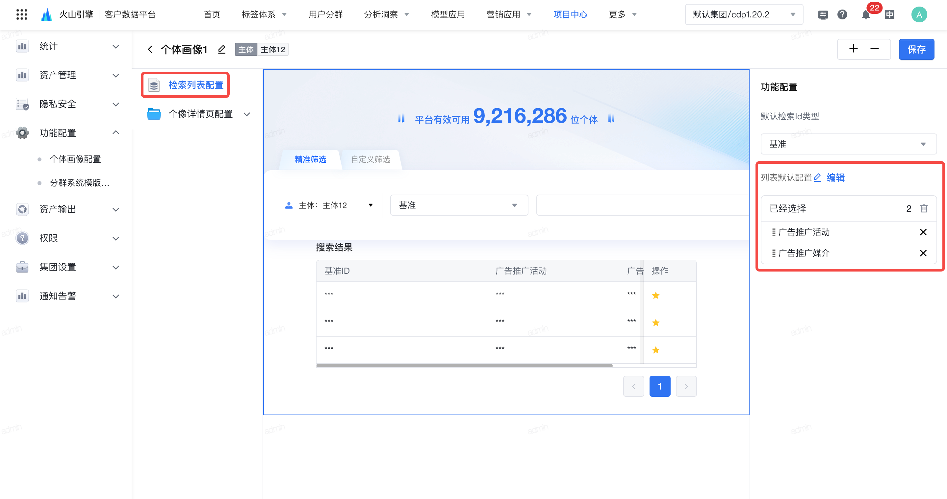This screenshot has width=947, height=499.
Task: Click the trash icon next to 已经选择
Action: 924,208
